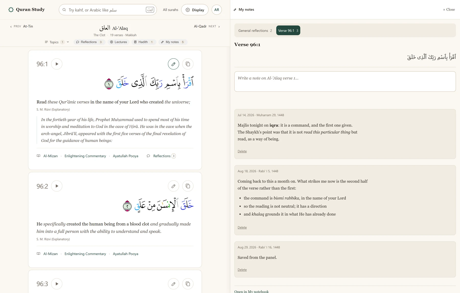
Task: Play audio for verse 96:1
Action: pos(57,64)
